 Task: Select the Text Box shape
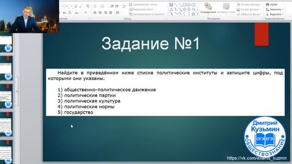(171, 5)
